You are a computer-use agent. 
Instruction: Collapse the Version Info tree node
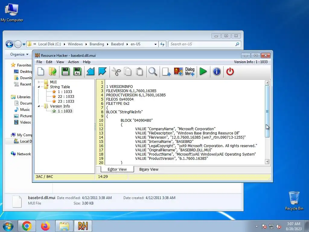[x=39, y=106]
